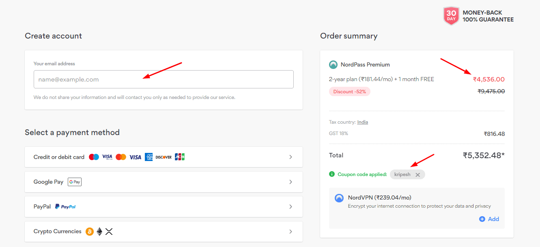The width and height of the screenshot is (540, 247).
Task: Expand the Credit or debit card option
Action: (x=290, y=157)
